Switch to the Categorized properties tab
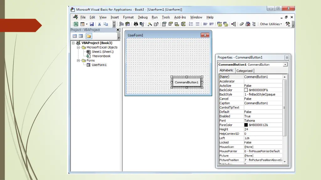The image size is (321, 180). point(245,71)
